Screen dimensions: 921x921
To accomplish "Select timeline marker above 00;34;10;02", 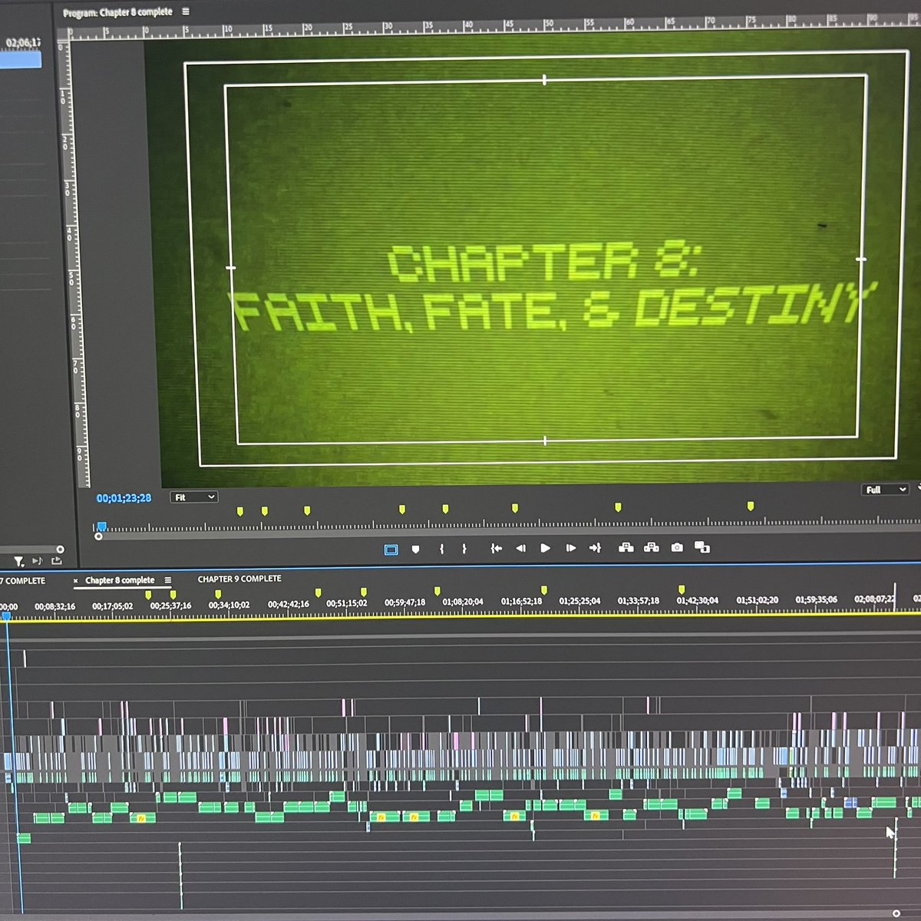I will point(218,594).
